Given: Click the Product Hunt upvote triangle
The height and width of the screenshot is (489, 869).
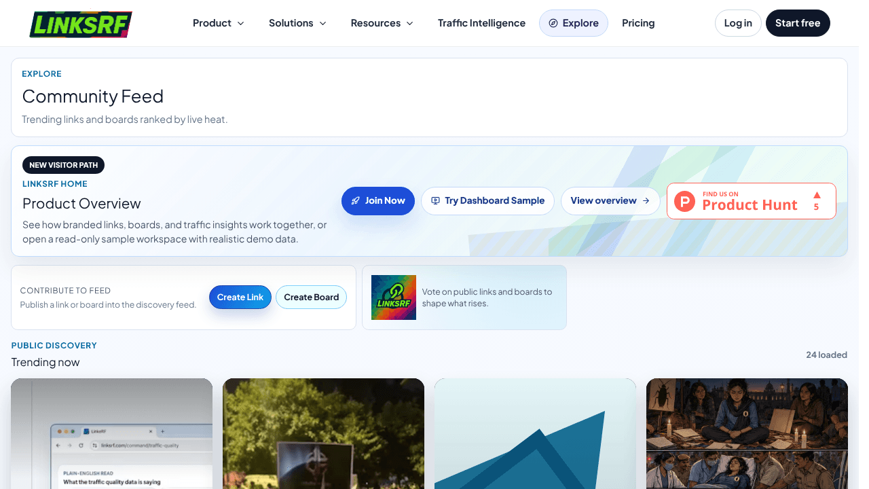Looking at the screenshot, I should [817, 195].
